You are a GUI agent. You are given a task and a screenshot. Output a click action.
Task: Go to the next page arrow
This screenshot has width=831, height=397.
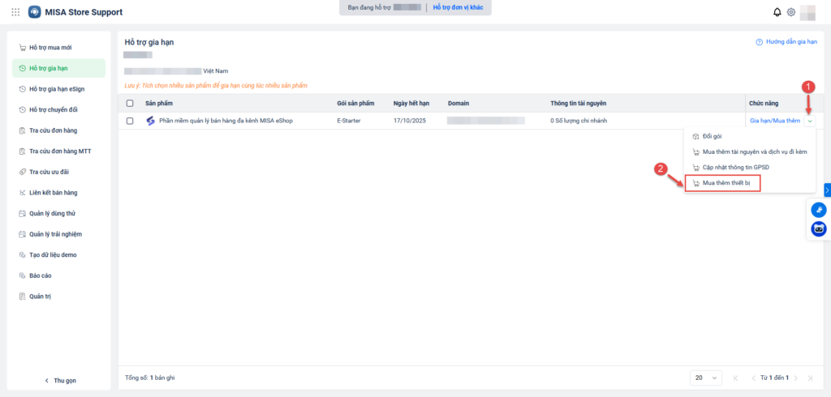click(795, 378)
